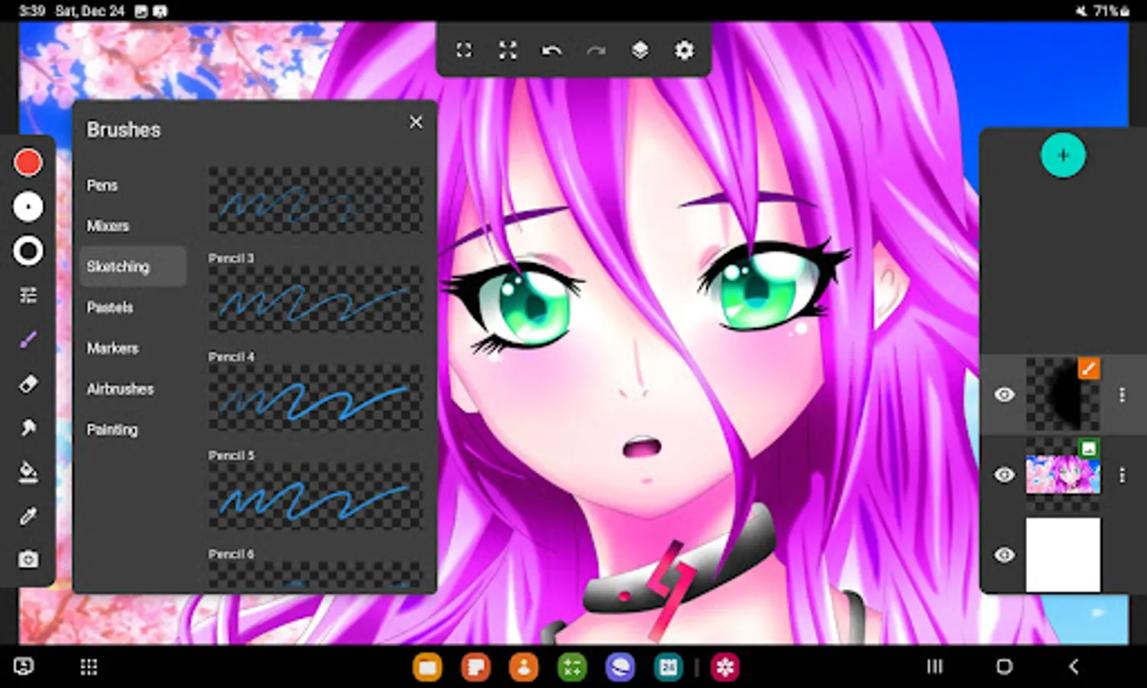1147x688 pixels.
Task: Click the fit-to-screen frame icon
Action: [x=464, y=50]
